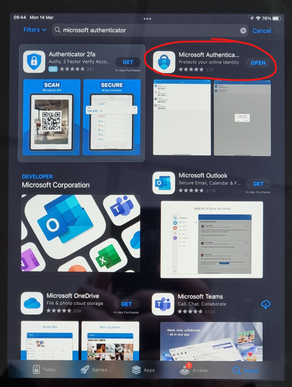View the SECURE screenshot of Authenticator 2fa
292x387 pixels.
pos(112,117)
